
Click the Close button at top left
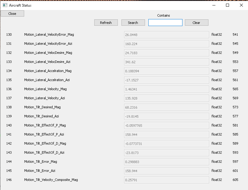click(x=12, y=14)
